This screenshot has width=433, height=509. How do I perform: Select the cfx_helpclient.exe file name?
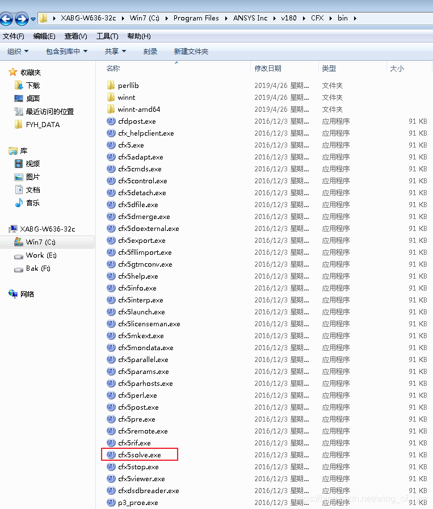(146, 133)
